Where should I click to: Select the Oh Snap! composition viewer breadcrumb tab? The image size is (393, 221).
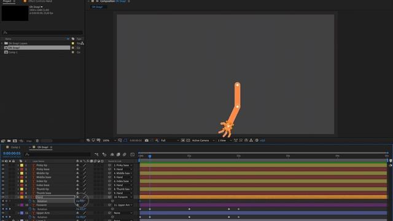point(97,7)
